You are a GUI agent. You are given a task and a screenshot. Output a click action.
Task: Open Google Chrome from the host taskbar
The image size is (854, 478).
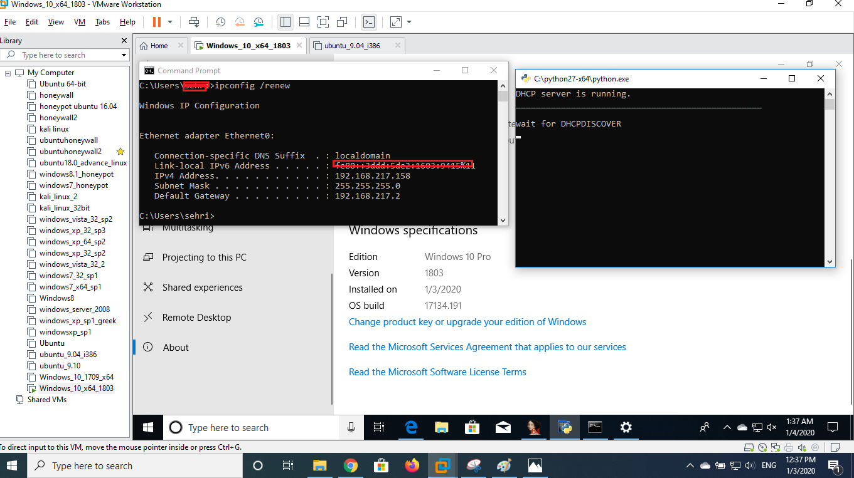[x=350, y=465]
